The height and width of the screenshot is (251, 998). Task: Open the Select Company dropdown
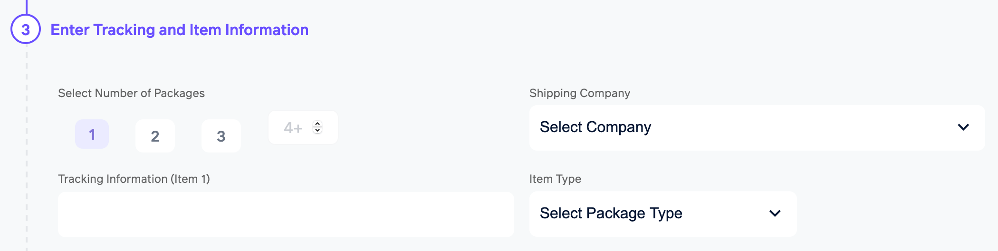point(757,127)
